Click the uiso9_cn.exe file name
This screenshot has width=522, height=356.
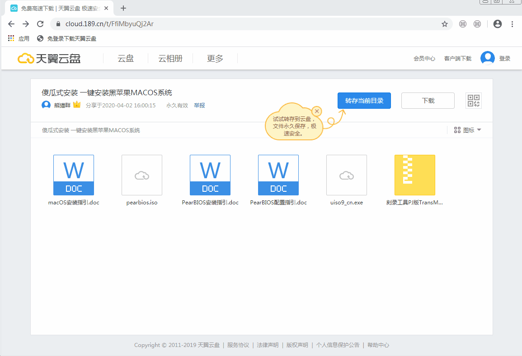point(347,203)
